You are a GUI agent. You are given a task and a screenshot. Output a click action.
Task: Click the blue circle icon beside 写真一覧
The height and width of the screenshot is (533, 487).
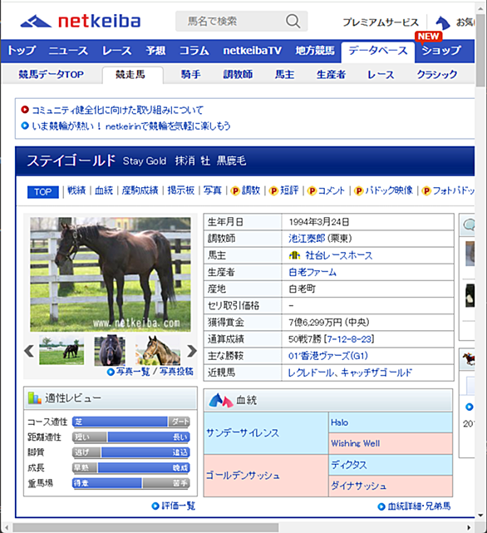point(111,372)
